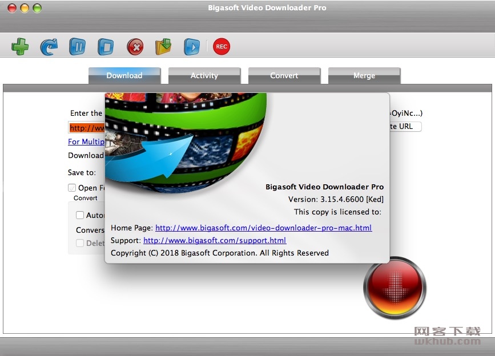Click the copyright 2018 Bigasoft Corporation text
The height and width of the screenshot is (356, 495).
click(220, 253)
